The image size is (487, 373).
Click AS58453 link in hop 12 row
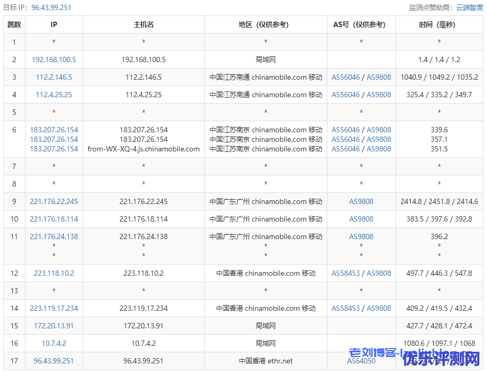[346, 273]
